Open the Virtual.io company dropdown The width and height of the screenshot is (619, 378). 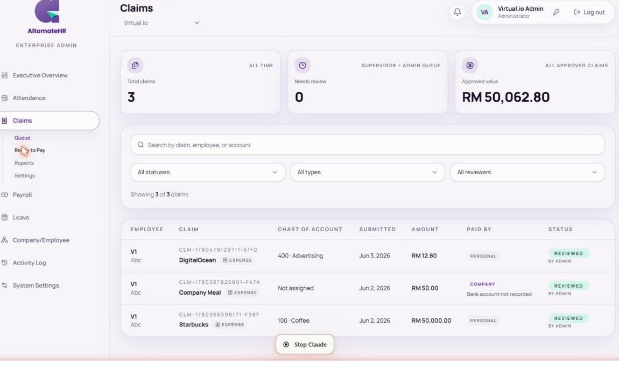pos(161,23)
